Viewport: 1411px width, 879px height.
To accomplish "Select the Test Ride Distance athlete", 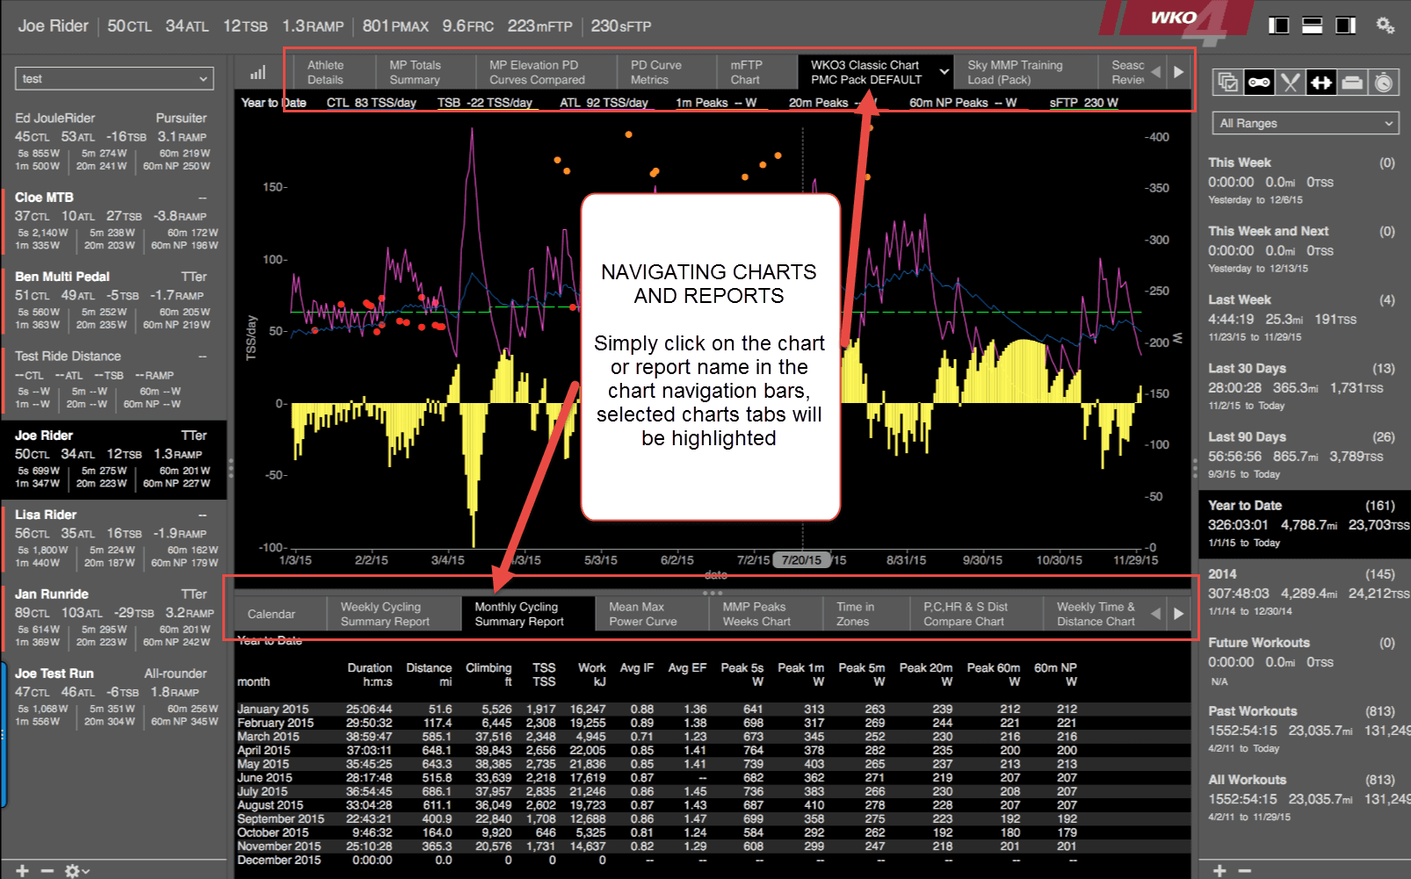I will tap(113, 379).
